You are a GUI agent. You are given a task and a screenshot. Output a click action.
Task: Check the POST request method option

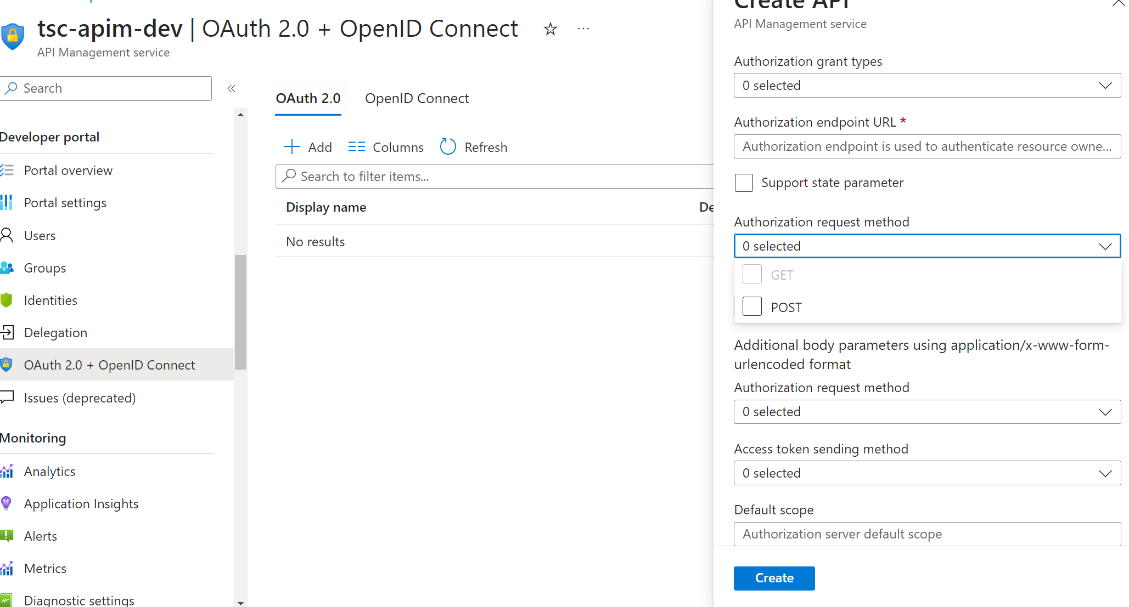point(752,306)
